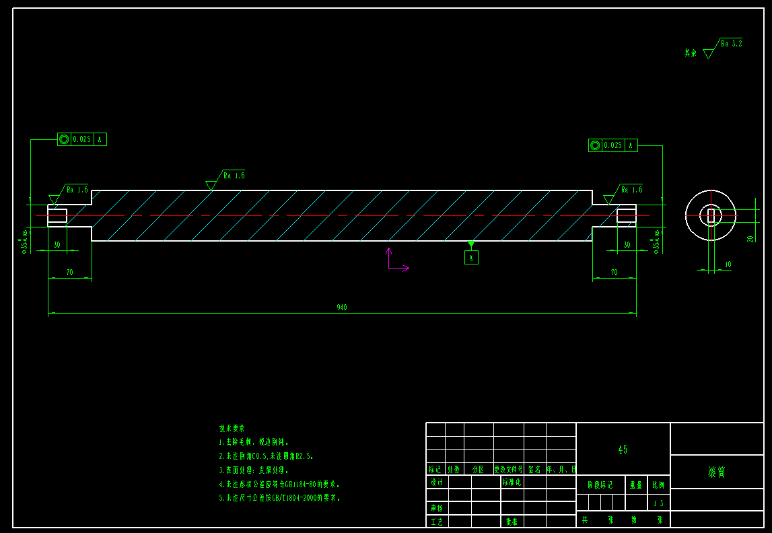Click the '第' sheet number label

click(634, 520)
